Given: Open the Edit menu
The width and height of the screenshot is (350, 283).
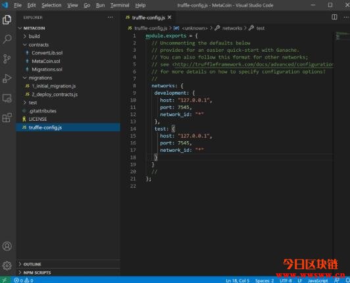Looking at the screenshot, I should [x=32, y=5].
